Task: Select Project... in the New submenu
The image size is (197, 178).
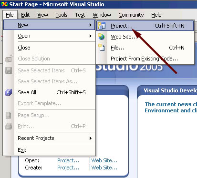Action: coord(145,26)
